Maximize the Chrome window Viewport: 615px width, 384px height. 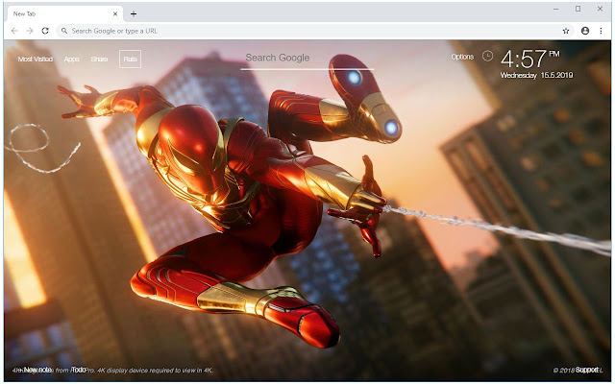(x=578, y=9)
